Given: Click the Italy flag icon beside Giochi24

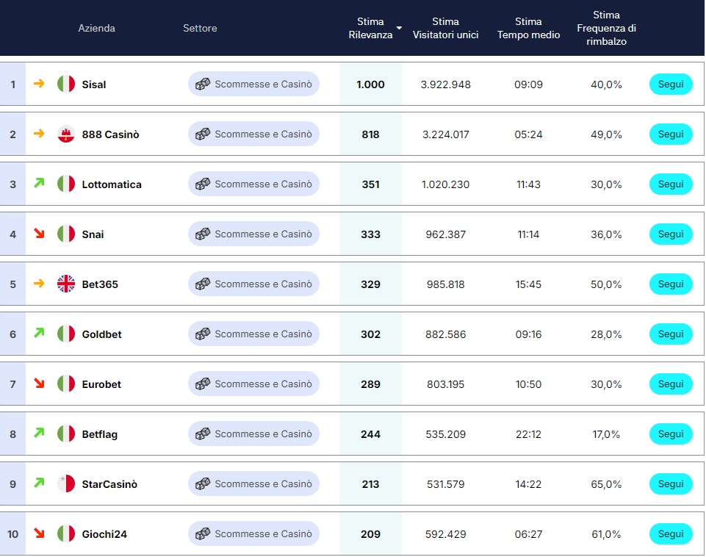Looking at the screenshot, I should (66, 534).
